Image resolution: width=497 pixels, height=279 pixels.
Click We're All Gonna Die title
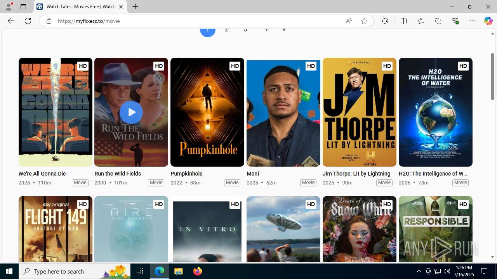pyautogui.click(x=42, y=174)
